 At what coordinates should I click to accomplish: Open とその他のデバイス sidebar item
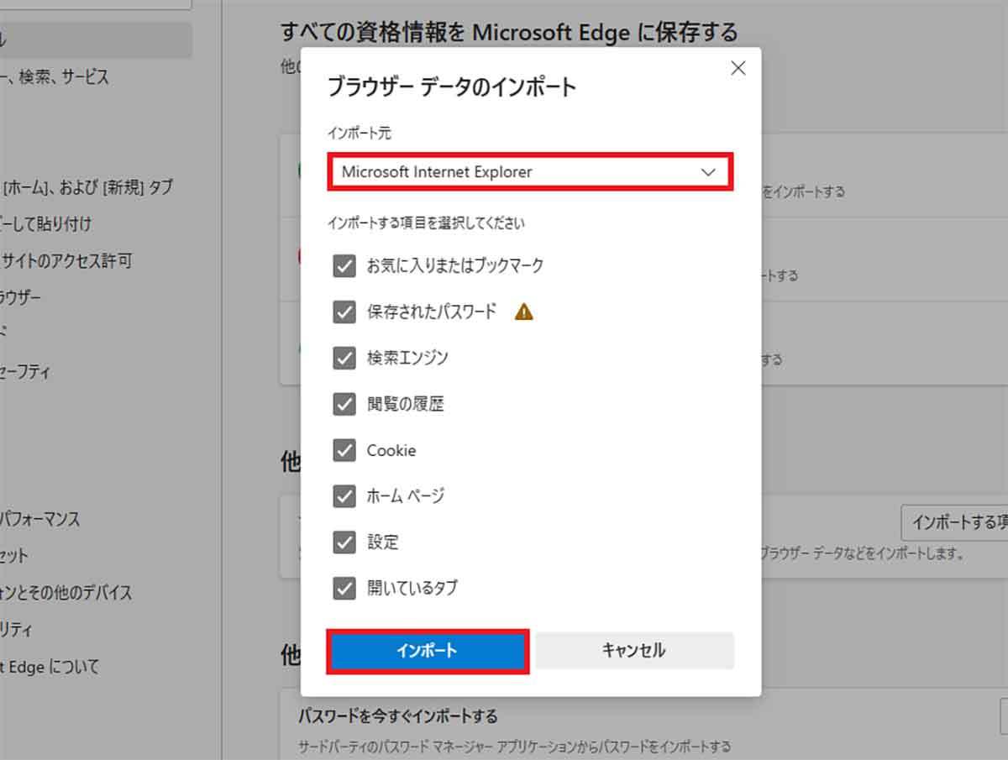(66, 593)
